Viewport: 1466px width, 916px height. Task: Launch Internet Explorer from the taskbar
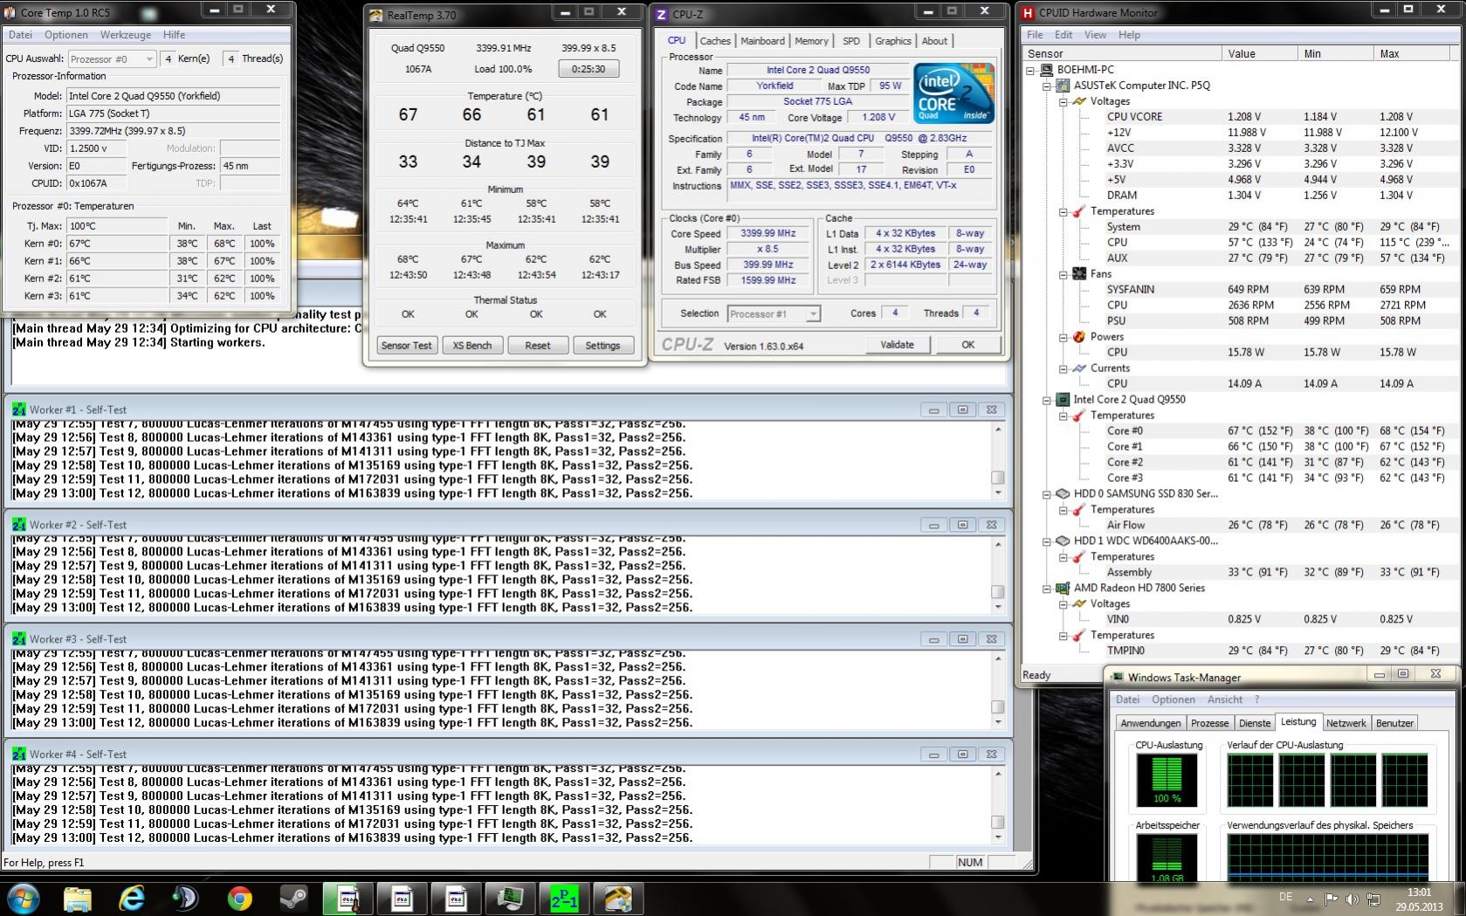132,898
